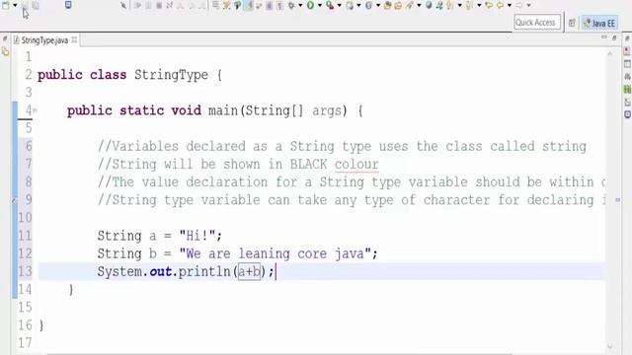Click the Last Edit Location arrow icon

pyautogui.click(x=489, y=5)
